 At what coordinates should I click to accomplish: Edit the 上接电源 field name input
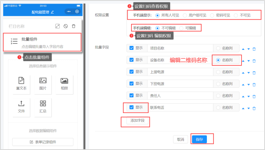tap(180, 72)
